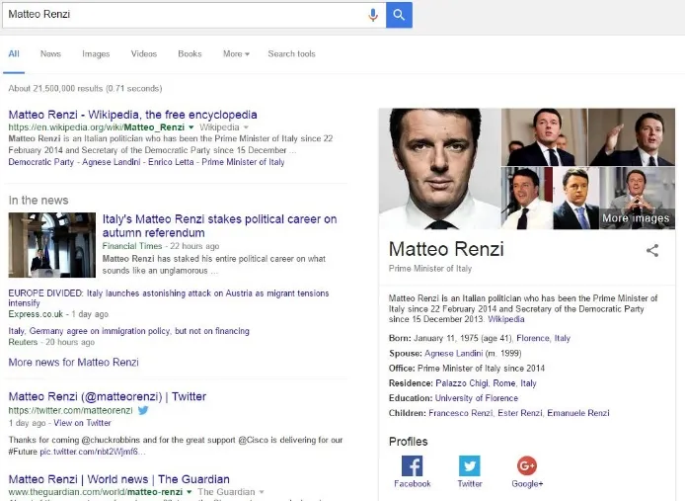Select the All tab
The height and width of the screenshot is (501, 685).
point(14,53)
